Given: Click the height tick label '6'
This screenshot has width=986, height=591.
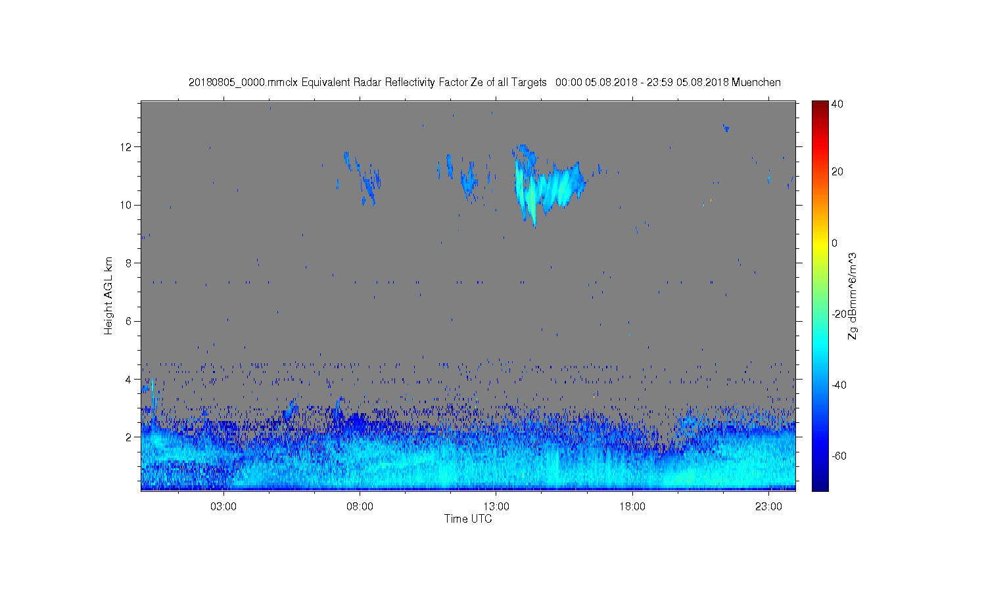Looking at the screenshot, I should pyautogui.click(x=129, y=321).
